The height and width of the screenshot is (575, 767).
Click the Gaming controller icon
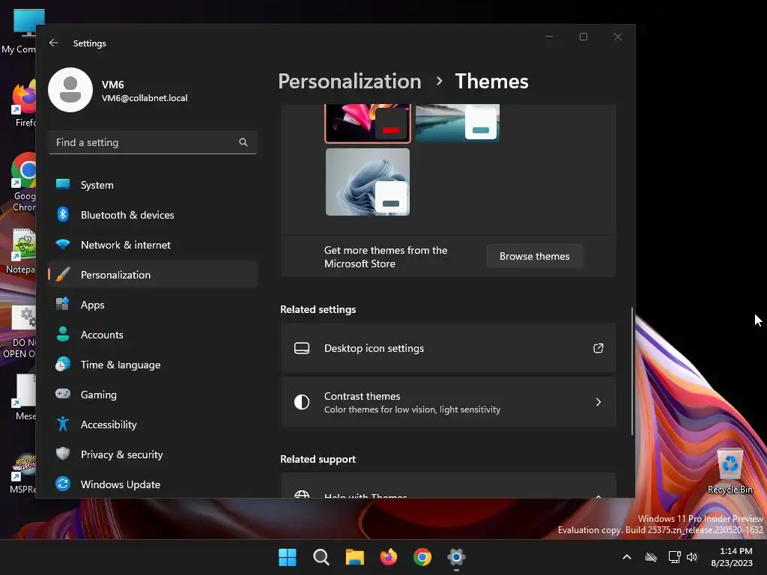(x=63, y=394)
